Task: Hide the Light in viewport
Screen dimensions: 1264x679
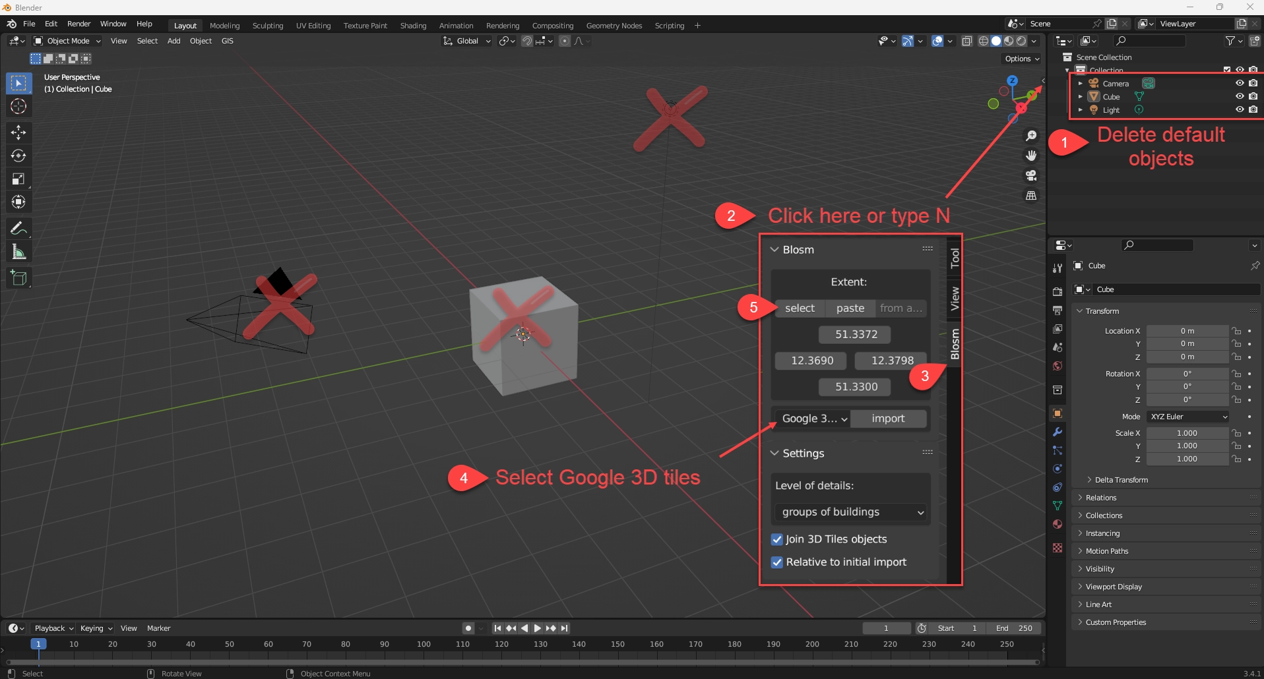Action: (x=1240, y=109)
